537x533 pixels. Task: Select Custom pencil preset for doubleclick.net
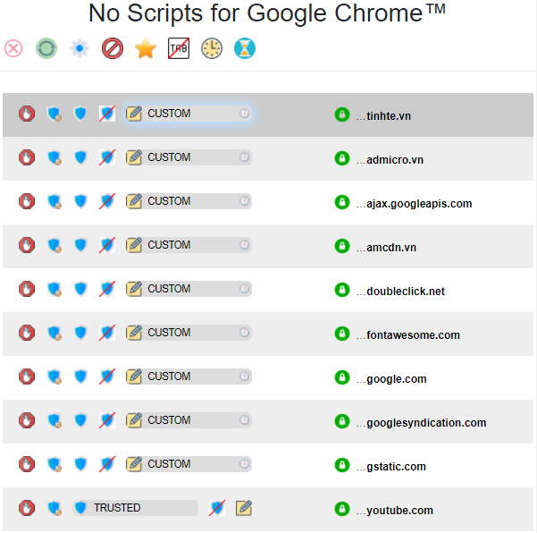pyautogui.click(x=135, y=289)
